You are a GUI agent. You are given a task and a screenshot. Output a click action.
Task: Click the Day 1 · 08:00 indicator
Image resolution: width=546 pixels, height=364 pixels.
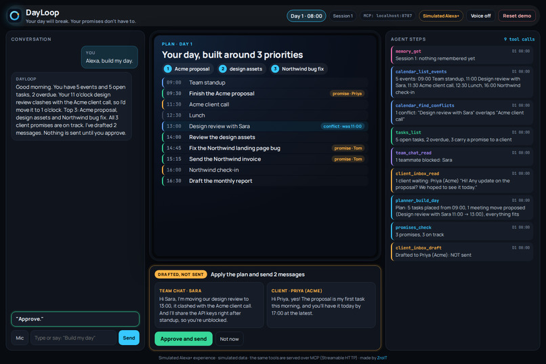pyautogui.click(x=306, y=16)
